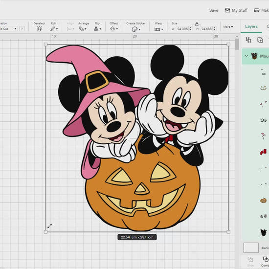Open the More dropdown in toolbar
This screenshot has width=269, height=269.
coord(228,27)
